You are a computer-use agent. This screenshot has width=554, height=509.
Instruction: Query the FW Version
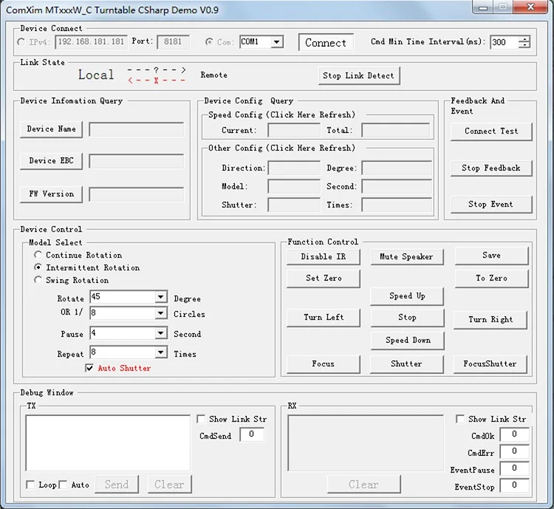click(52, 194)
